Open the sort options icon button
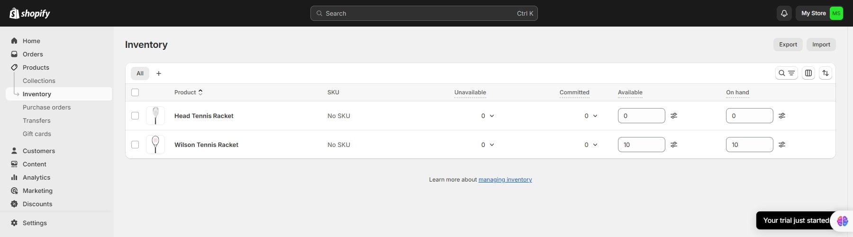This screenshot has height=237, width=853. pos(826,73)
